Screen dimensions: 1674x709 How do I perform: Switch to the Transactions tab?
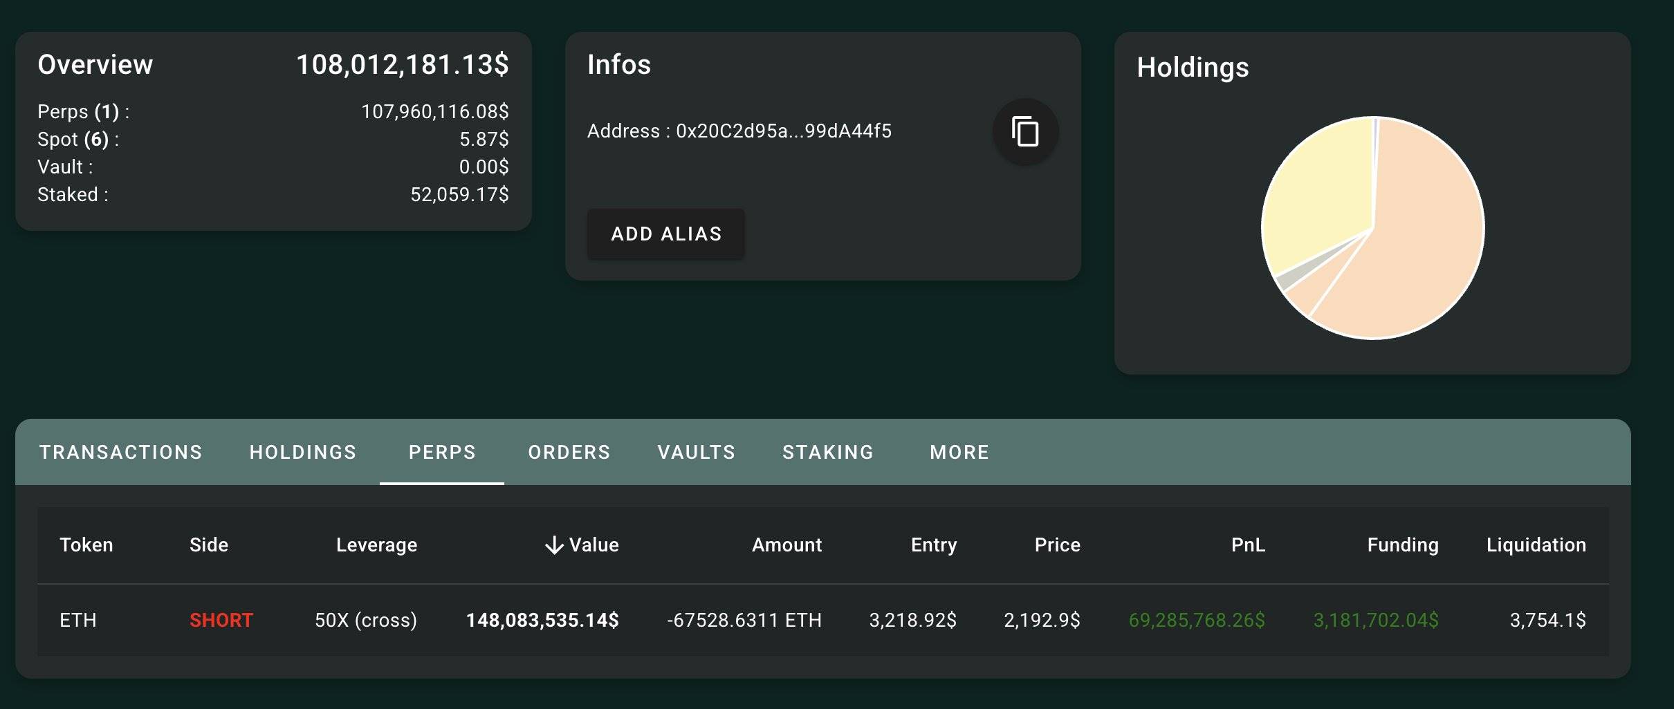point(120,452)
